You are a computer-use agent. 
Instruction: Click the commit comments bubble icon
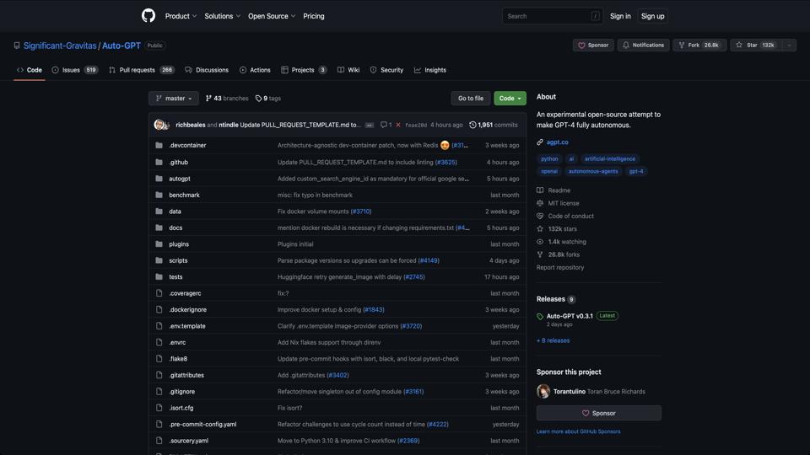(x=384, y=125)
